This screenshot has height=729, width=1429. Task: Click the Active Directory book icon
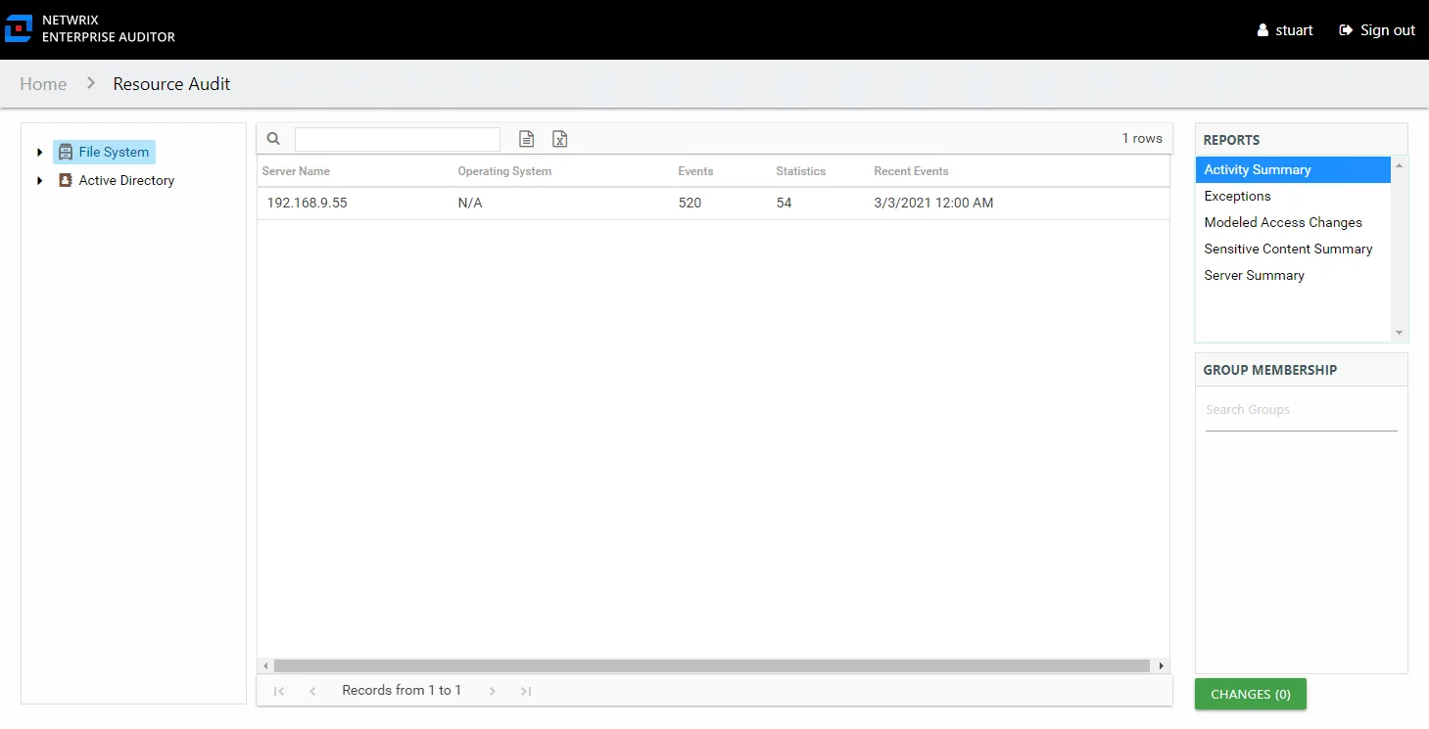coord(66,180)
